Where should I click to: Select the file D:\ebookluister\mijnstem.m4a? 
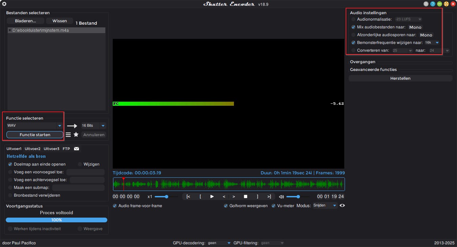coord(56,30)
